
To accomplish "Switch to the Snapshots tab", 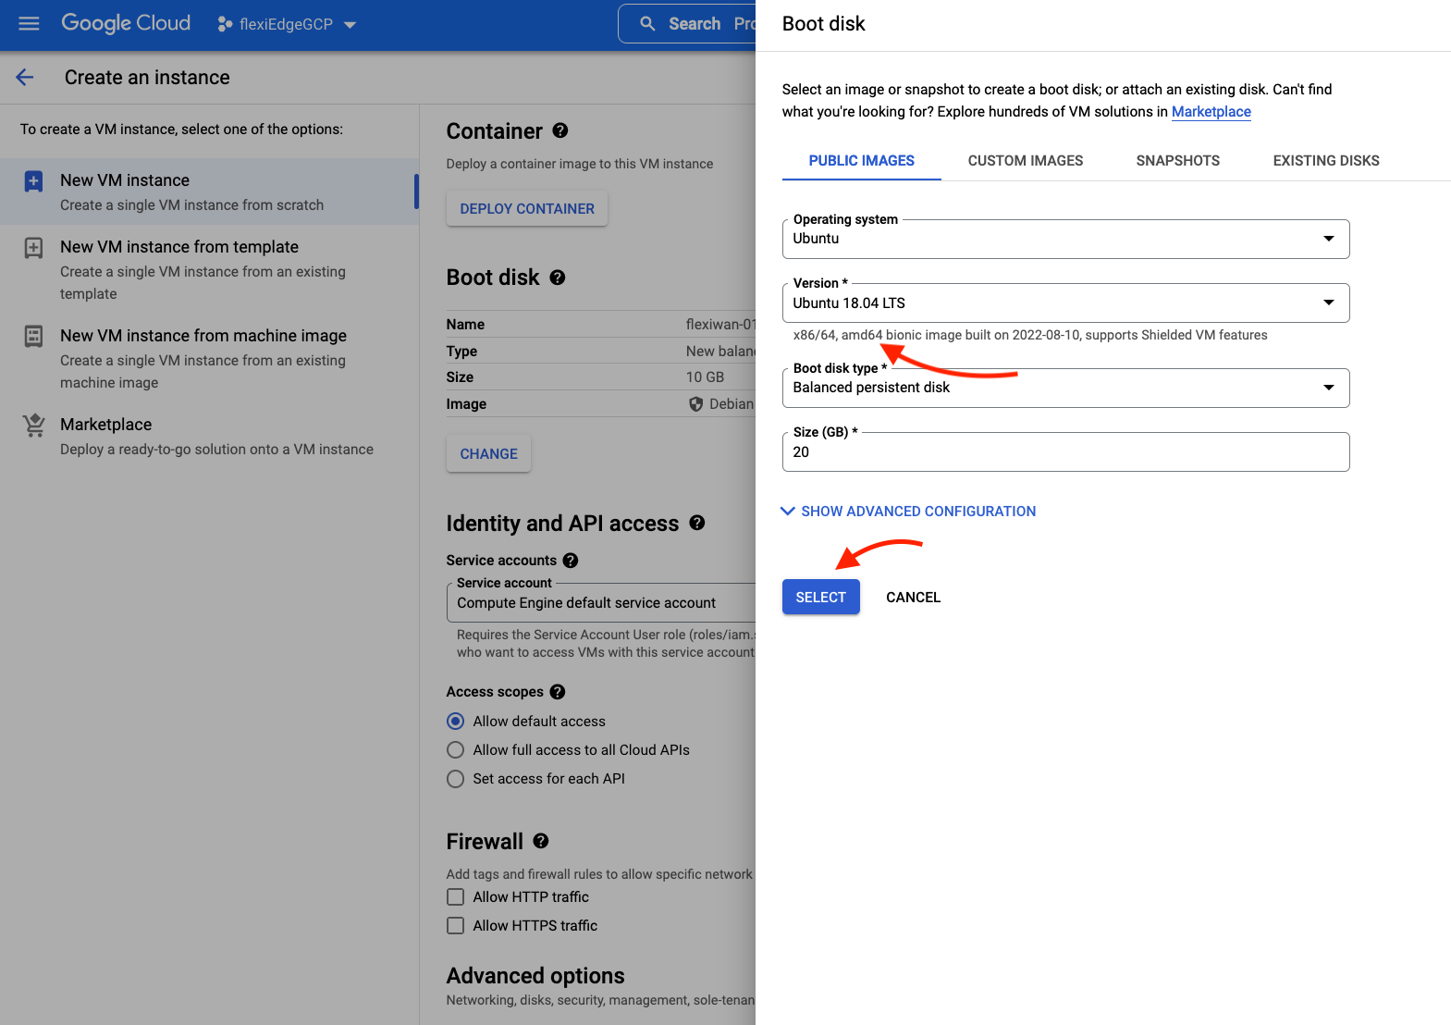I will pyautogui.click(x=1177, y=161).
